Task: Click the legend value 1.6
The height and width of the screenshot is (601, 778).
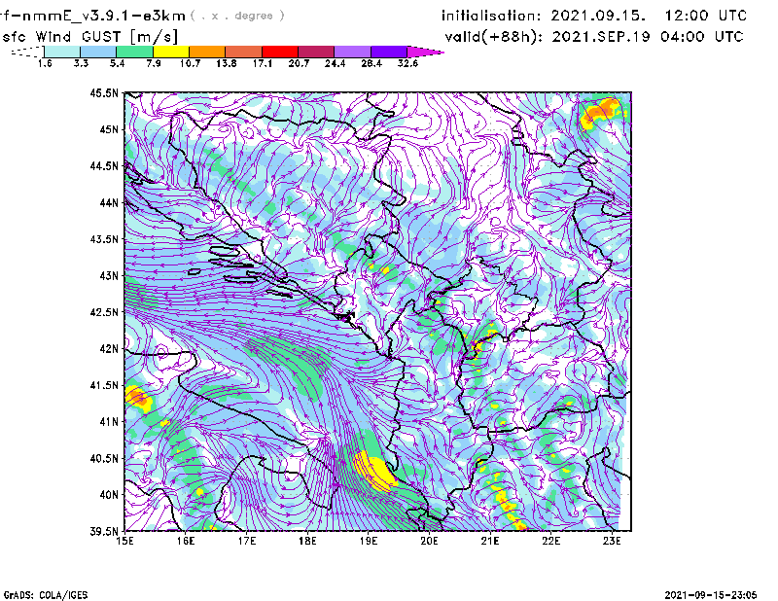Action: pos(45,63)
